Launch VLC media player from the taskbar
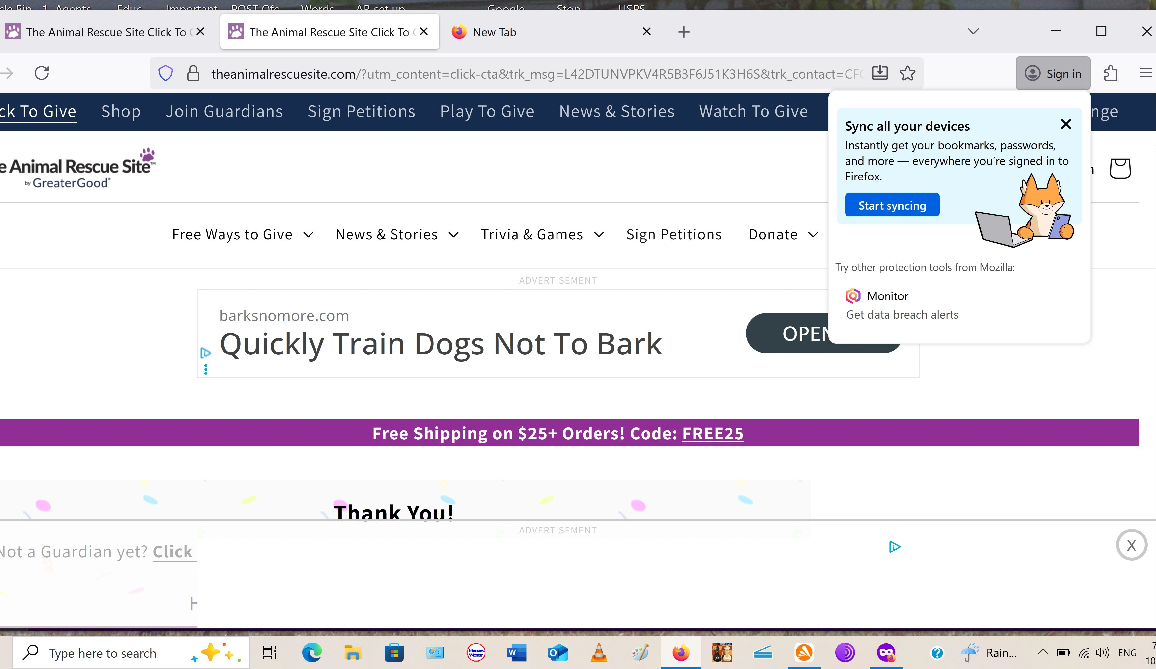This screenshot has width=1156, height=669. point(599,652)
